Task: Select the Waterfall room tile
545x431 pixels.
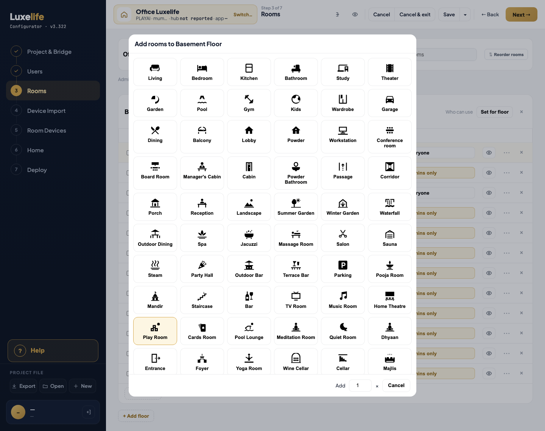Action: click(390, 207)
